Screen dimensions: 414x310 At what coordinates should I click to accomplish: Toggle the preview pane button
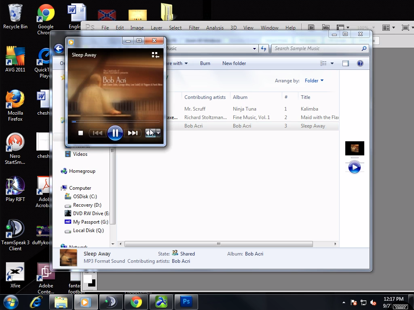pos(346,63)
